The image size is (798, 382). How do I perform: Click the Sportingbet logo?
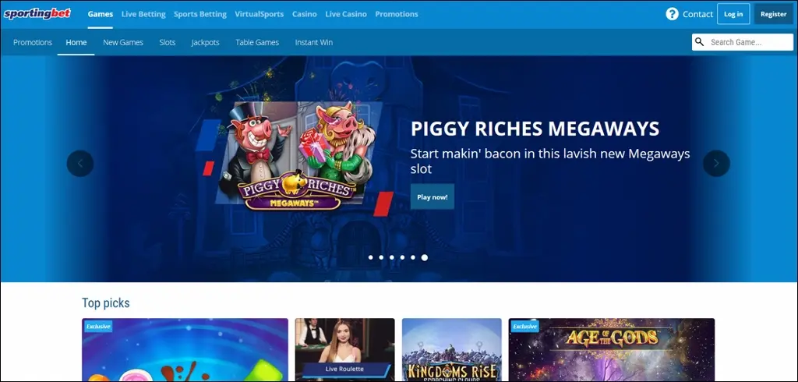[x=37, y=14]
